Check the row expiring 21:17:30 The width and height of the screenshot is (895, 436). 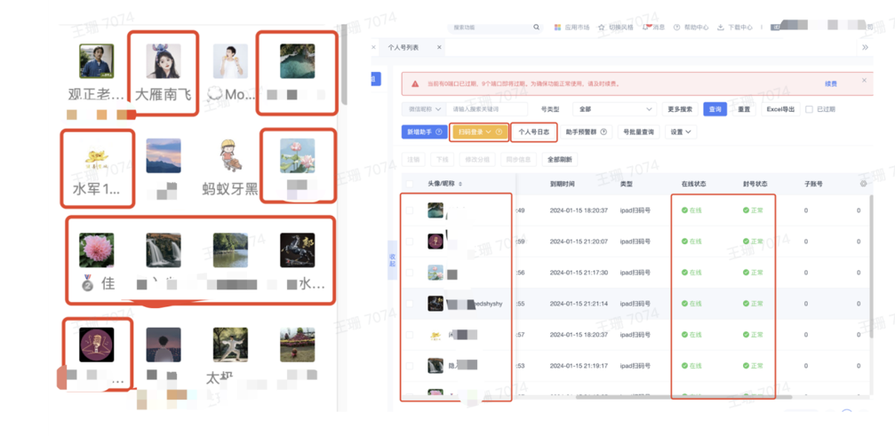tap(409, 273)
